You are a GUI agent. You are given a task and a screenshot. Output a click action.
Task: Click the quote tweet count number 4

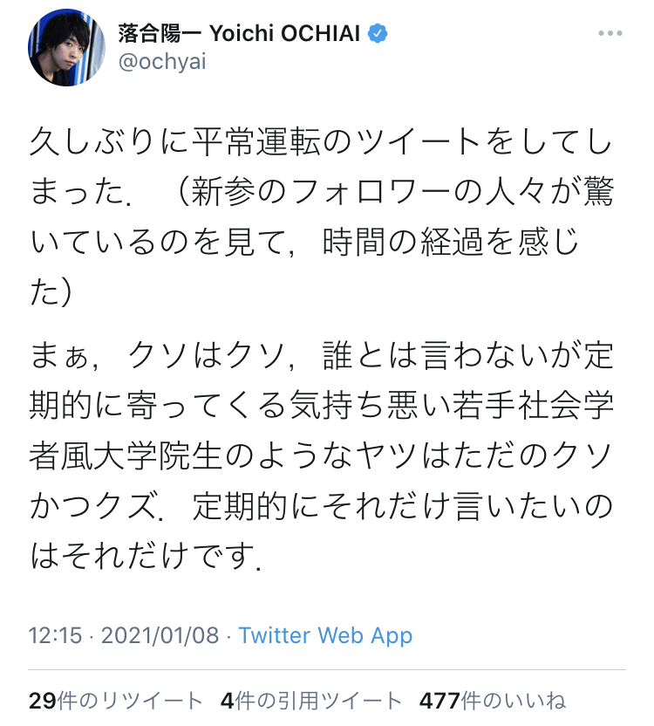click(228, 700)
